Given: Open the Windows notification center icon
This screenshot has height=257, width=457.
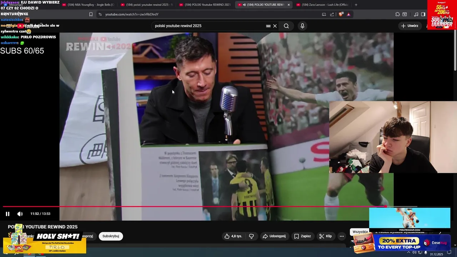Looking at the screenshot, I should pos(449,253).
